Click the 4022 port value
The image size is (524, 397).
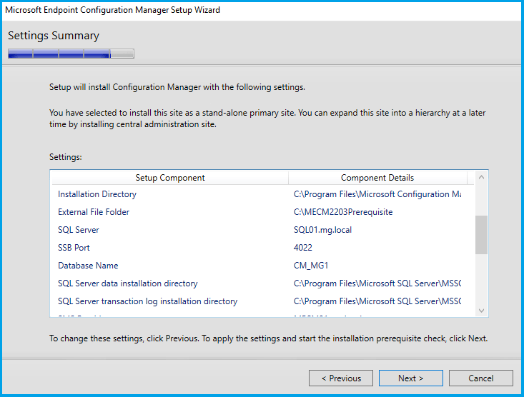click(x=303, y=248)
